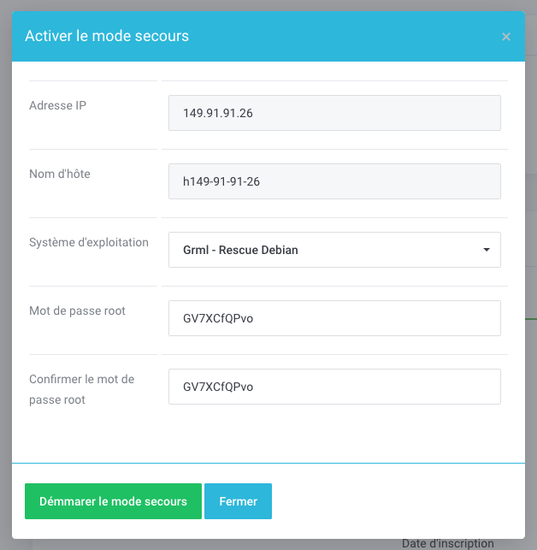Click the Adresse IP label

pos(58,105)
